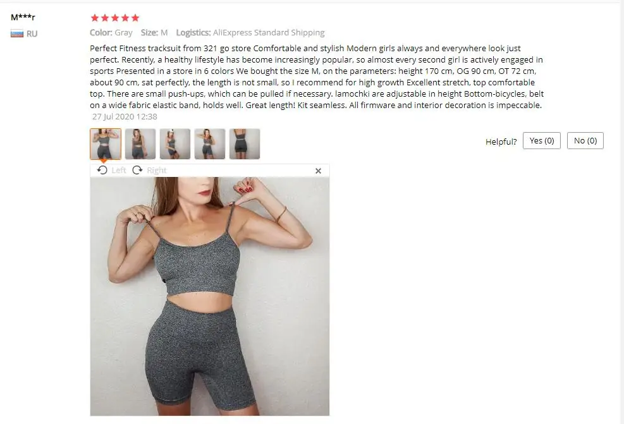Show the fourth review photo thumbnail
Viewport: 624px width, 424px height.
210,144
